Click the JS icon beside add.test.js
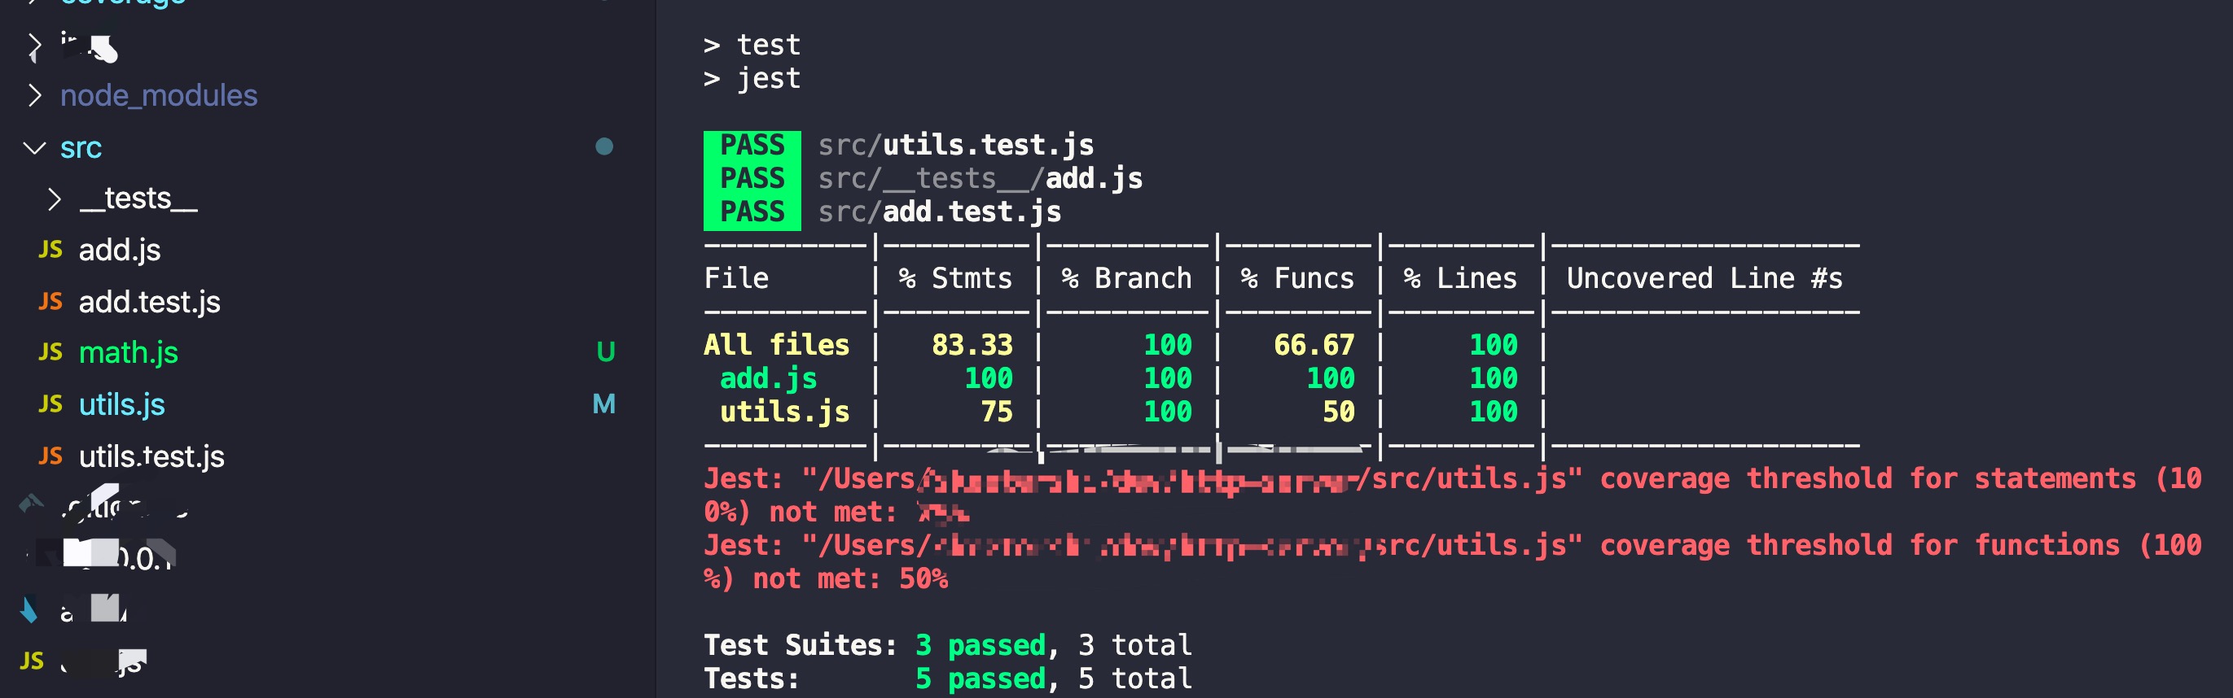Screen dimensions: 2233x698 (x=50, y=301)
